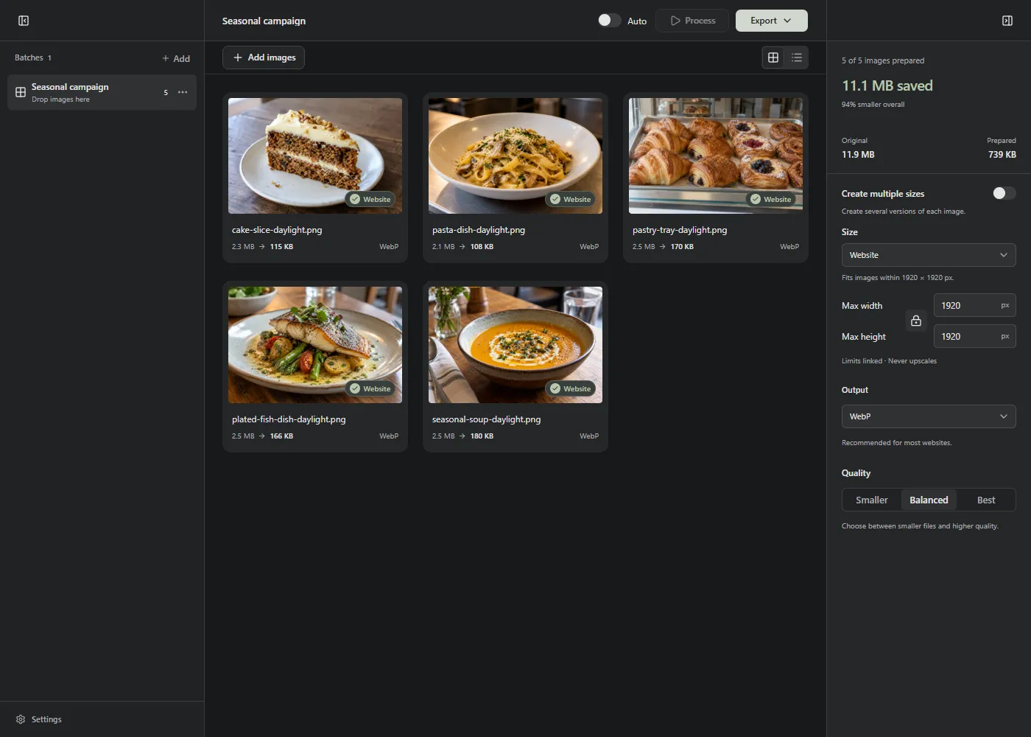Select the pastry-tray-daylight thumbnail

[x=716, y=156]
